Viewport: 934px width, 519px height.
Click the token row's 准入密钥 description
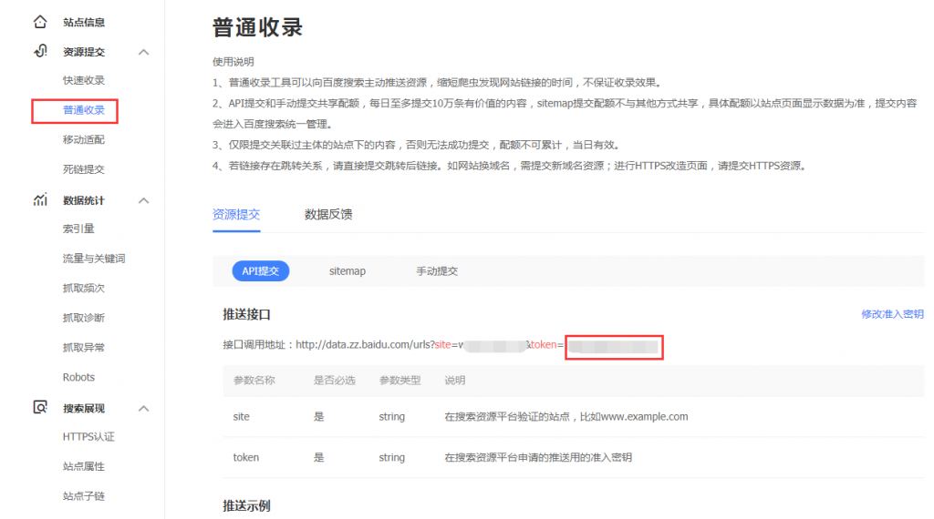click(x=538, y=457)
